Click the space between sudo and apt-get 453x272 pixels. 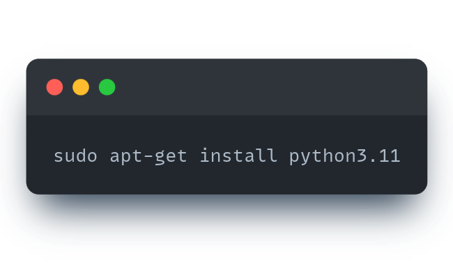(103, 156)
